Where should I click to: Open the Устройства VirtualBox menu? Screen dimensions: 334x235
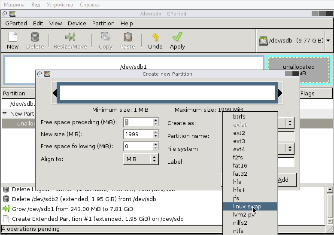[60, 5]
